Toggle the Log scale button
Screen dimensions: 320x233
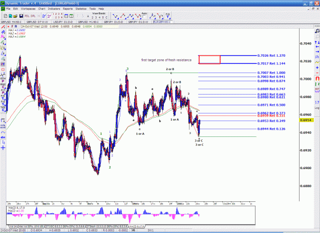pos(317,108)
